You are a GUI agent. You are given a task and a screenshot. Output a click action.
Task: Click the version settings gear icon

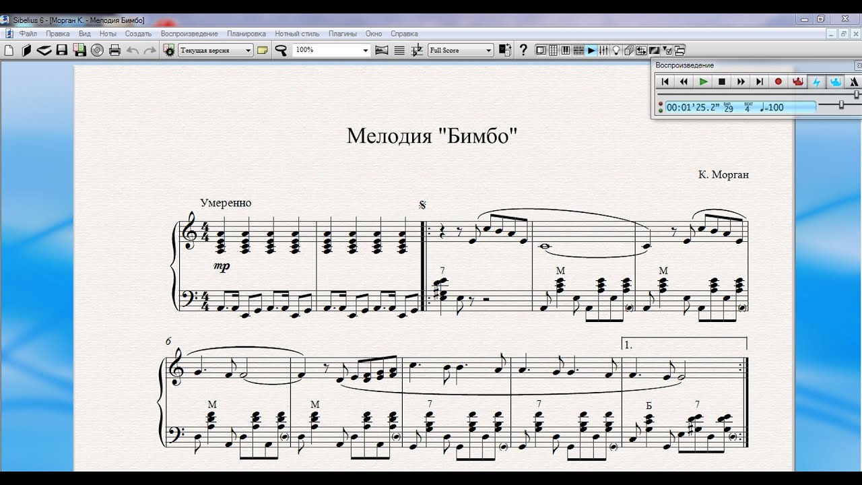tap(169, 50)
